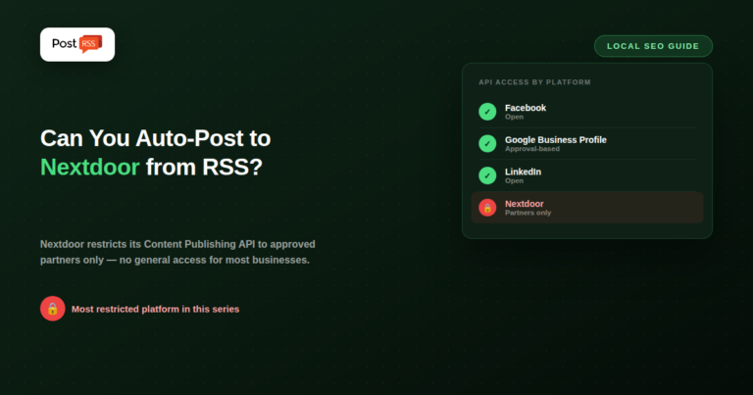Click the green Nextdoor word in headline
753x395 pixels.
90,167
